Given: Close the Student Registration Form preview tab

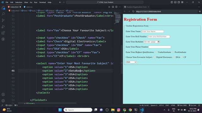Looking at the screenshot, I should (148, 7).
